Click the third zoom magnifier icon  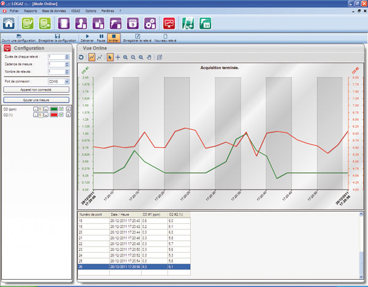tap(141, 57)
